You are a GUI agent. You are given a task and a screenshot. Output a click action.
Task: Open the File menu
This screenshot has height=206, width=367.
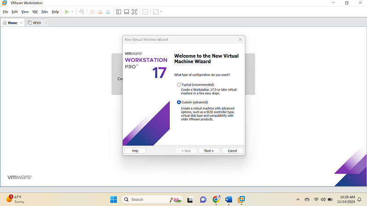tap(6, 12)
